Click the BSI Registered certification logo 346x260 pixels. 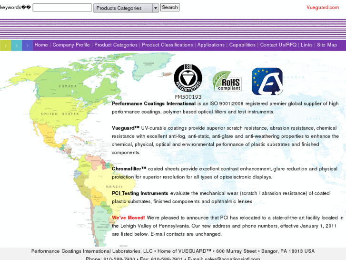tap(188, 78)
